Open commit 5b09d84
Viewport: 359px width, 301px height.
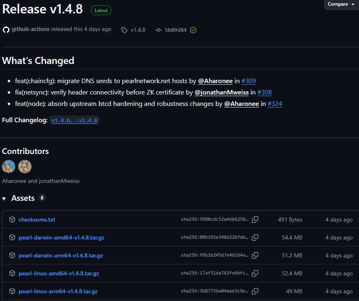pos(176,30)
